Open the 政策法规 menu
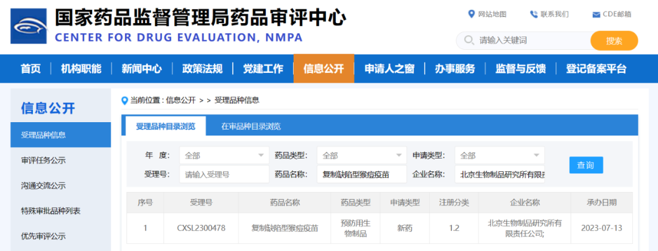The height and width of the screenshot is (251, 658). [202, 69]
